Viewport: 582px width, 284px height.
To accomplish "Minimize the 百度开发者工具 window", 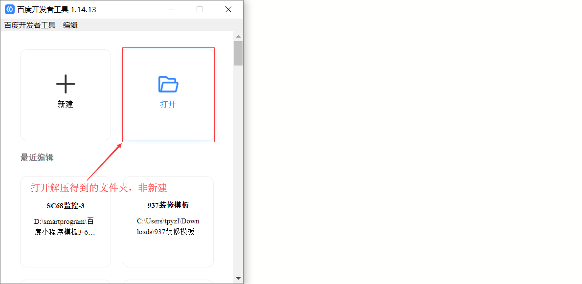I will point(171,9).
